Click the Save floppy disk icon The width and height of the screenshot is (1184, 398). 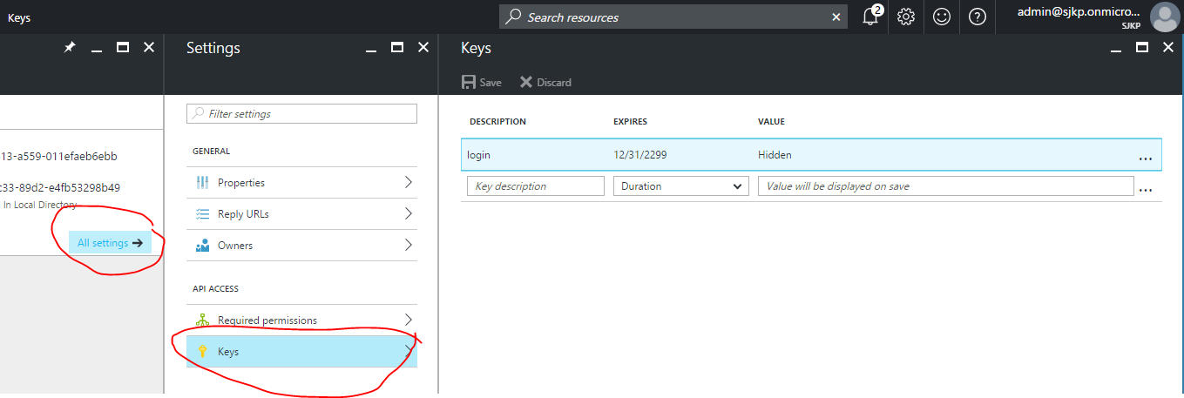(x=469, y=82)
